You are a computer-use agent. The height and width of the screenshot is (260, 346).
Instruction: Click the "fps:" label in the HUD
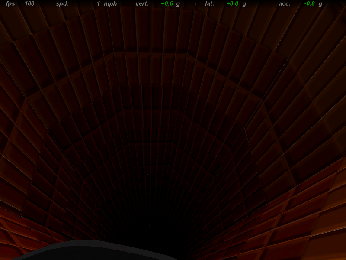(12, 3)
